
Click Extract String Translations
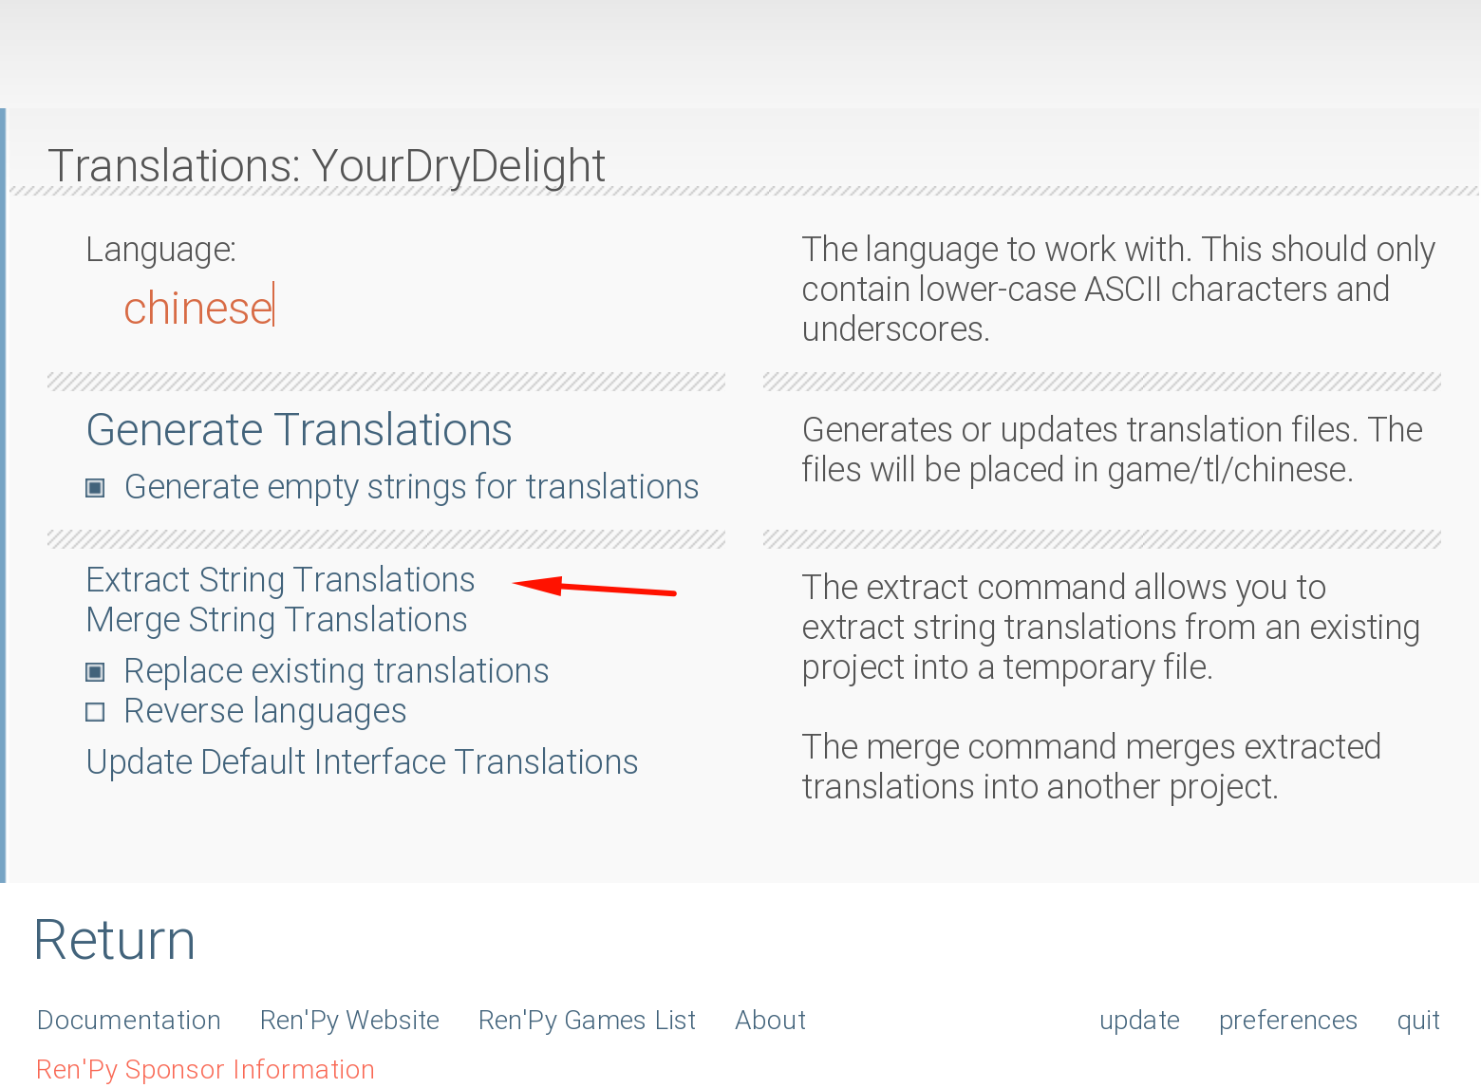tap(280, 580)
